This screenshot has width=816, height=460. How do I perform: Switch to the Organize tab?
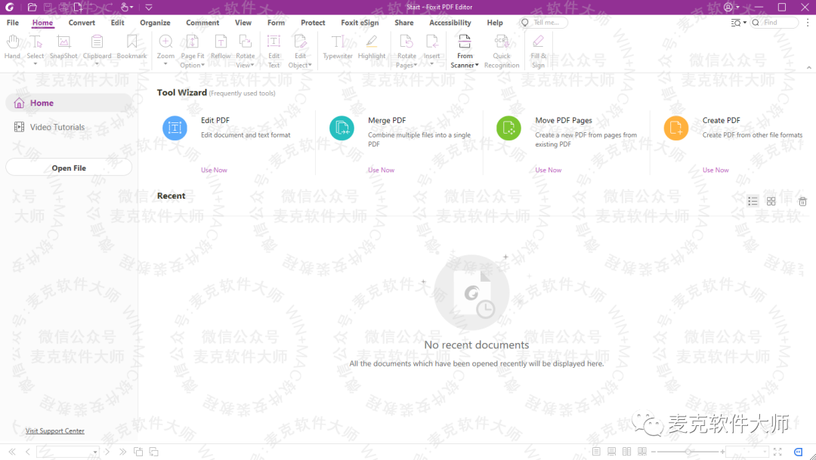pos(155,23)
